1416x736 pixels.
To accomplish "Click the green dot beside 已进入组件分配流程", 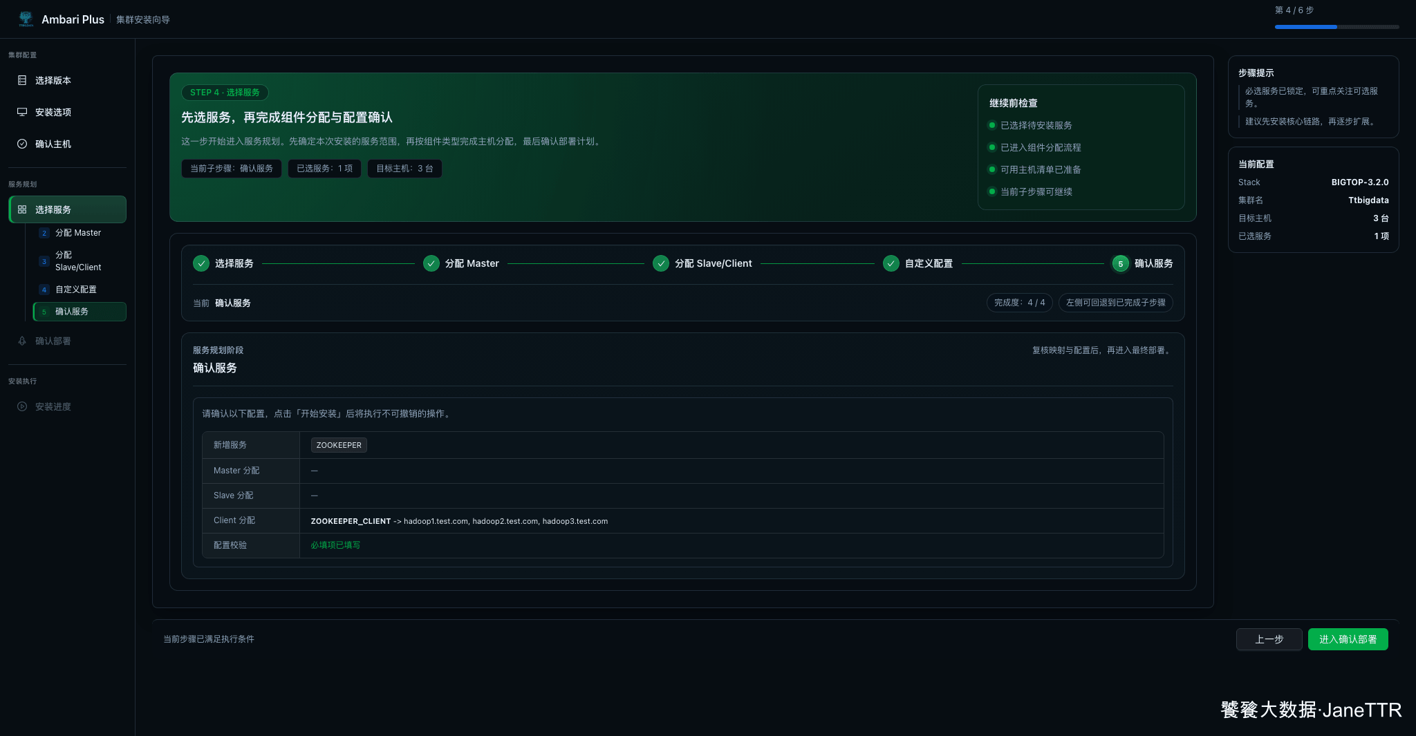I will pyautogui.click(x=992, y=147).
